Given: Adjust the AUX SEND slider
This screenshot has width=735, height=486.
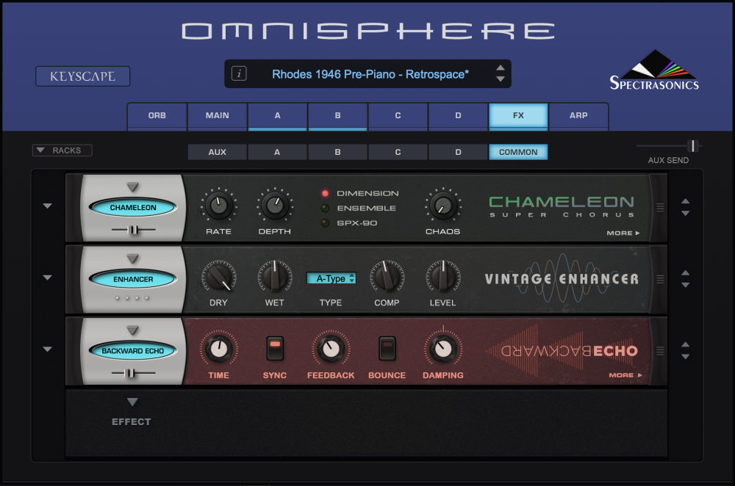Looking at the screenshot, I should coord(693,146).
